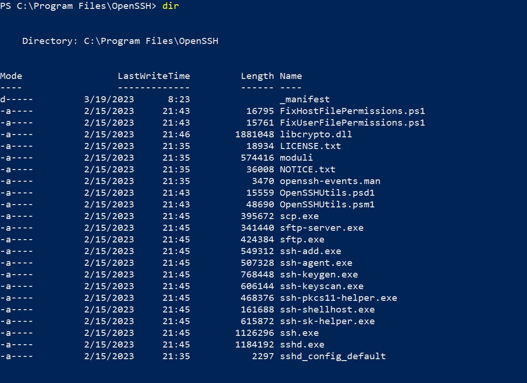
Task: Click the ssh-pkcs11-helper.exe entry
Action: [x=338, y=298]
